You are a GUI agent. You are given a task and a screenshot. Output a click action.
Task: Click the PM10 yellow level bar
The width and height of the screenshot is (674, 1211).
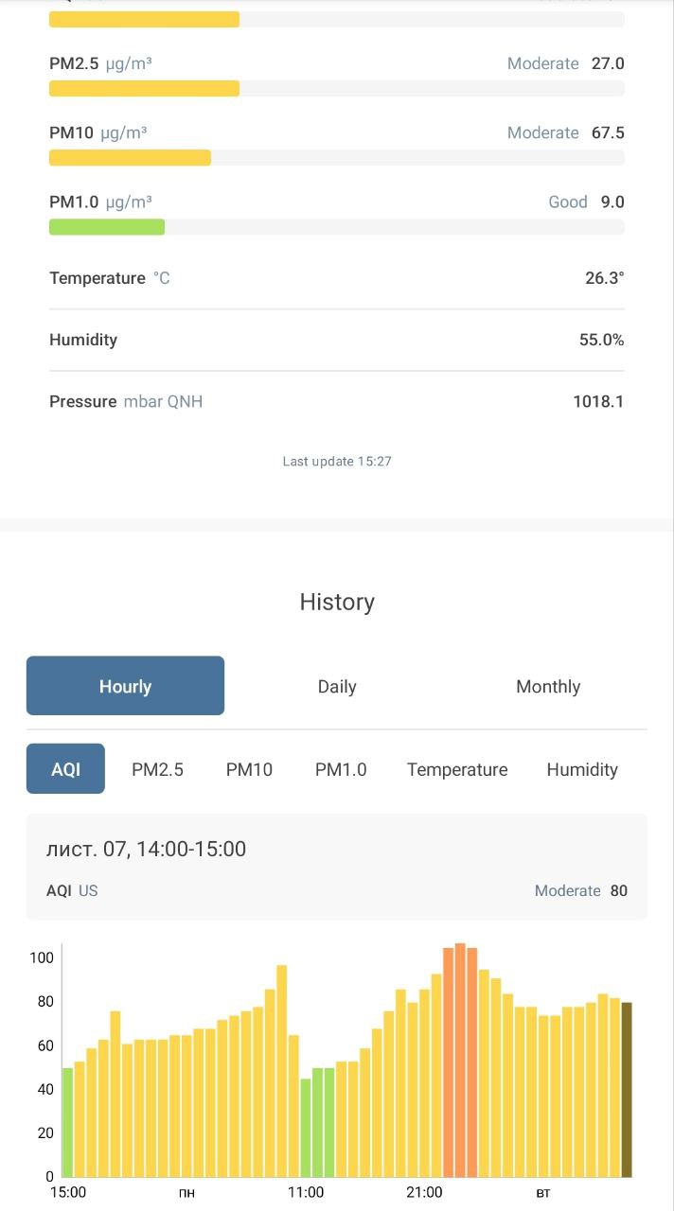(130, 158)
